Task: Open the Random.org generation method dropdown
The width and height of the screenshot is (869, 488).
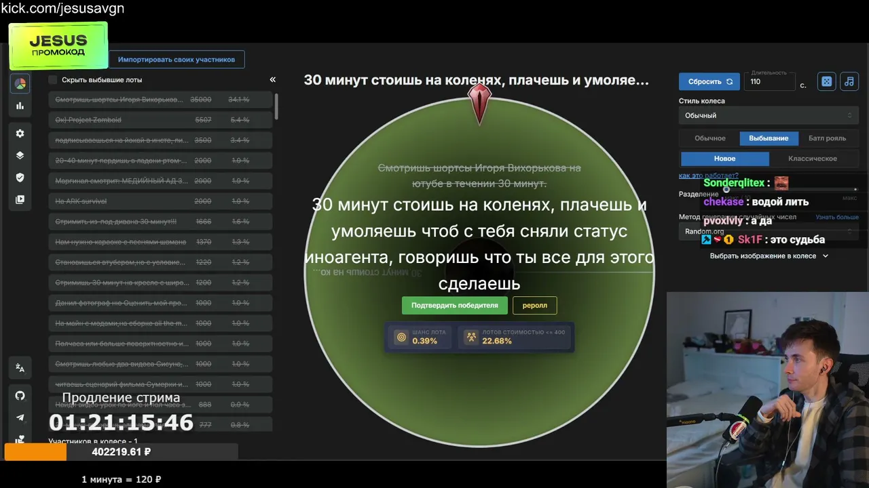Action: (769, 231)
